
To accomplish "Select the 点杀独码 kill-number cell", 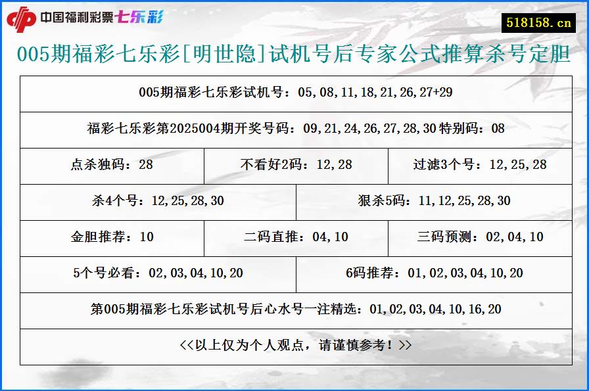I will (x=110, y=166).
